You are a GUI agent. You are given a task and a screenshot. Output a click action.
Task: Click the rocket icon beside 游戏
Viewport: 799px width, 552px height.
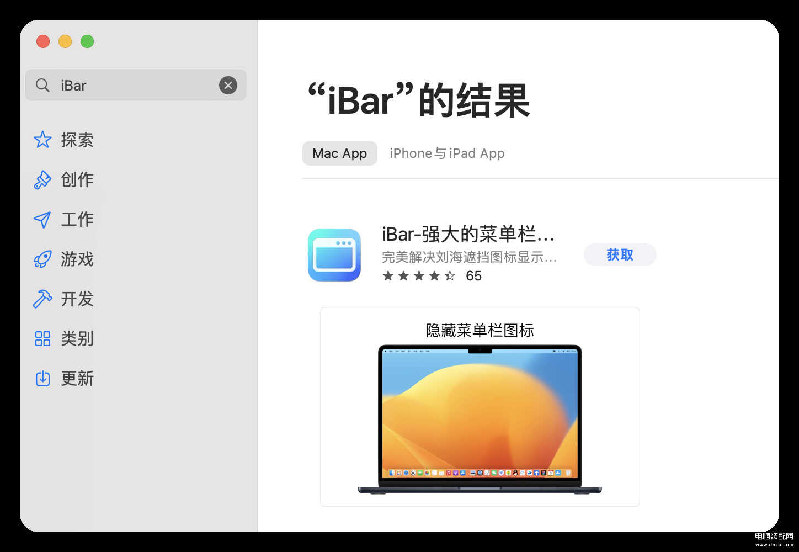[x=42, y=259]
